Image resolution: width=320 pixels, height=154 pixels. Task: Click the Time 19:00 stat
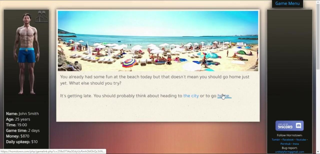[x=16, y=125]
